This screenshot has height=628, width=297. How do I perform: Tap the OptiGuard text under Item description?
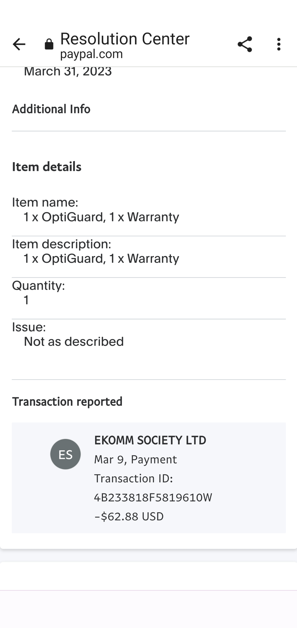tap(73, 258)
